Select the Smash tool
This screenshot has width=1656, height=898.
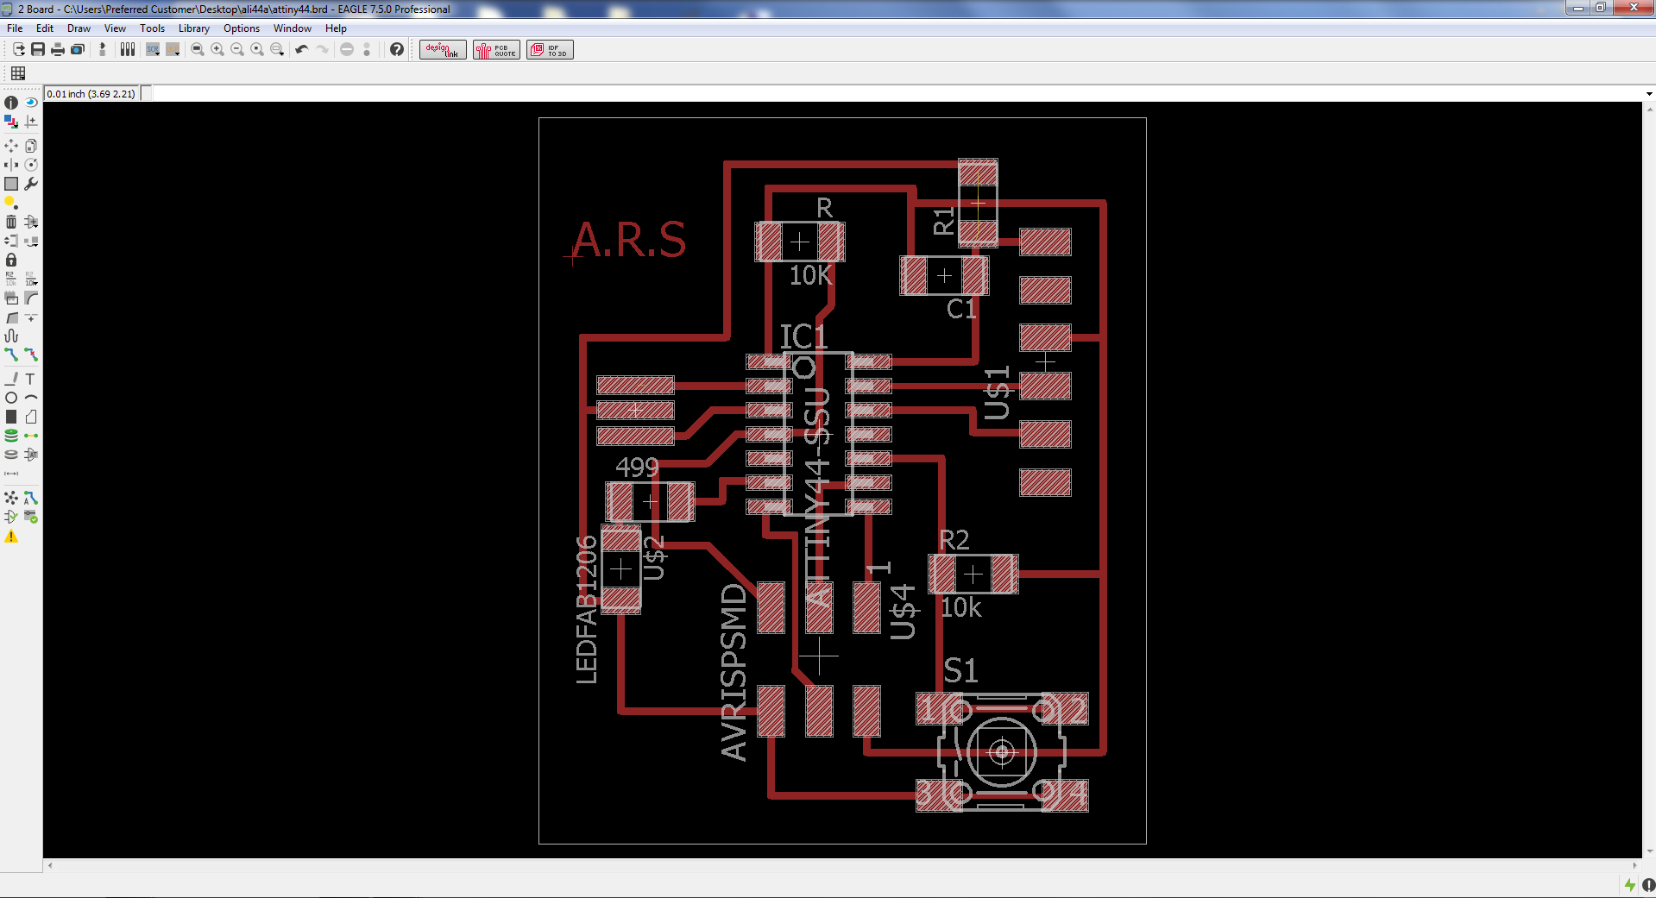click(11, 298)
